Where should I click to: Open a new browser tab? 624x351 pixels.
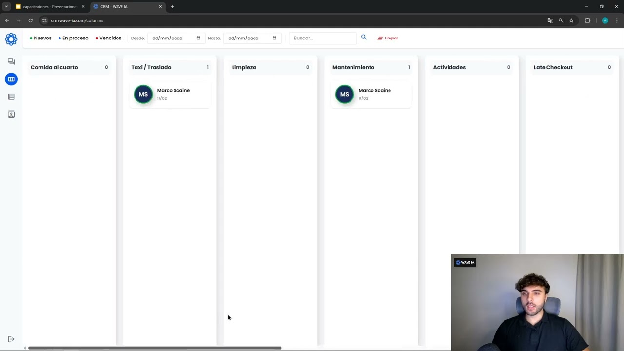pyautogui.click(x=172, y=7)
